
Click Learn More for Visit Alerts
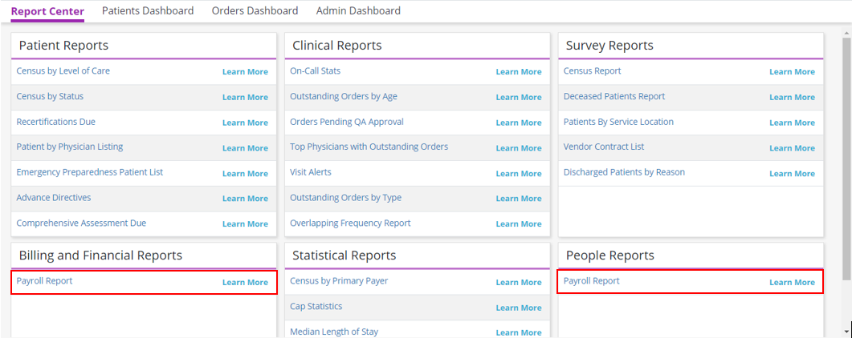pyautogui.click(x=518, y=174)
